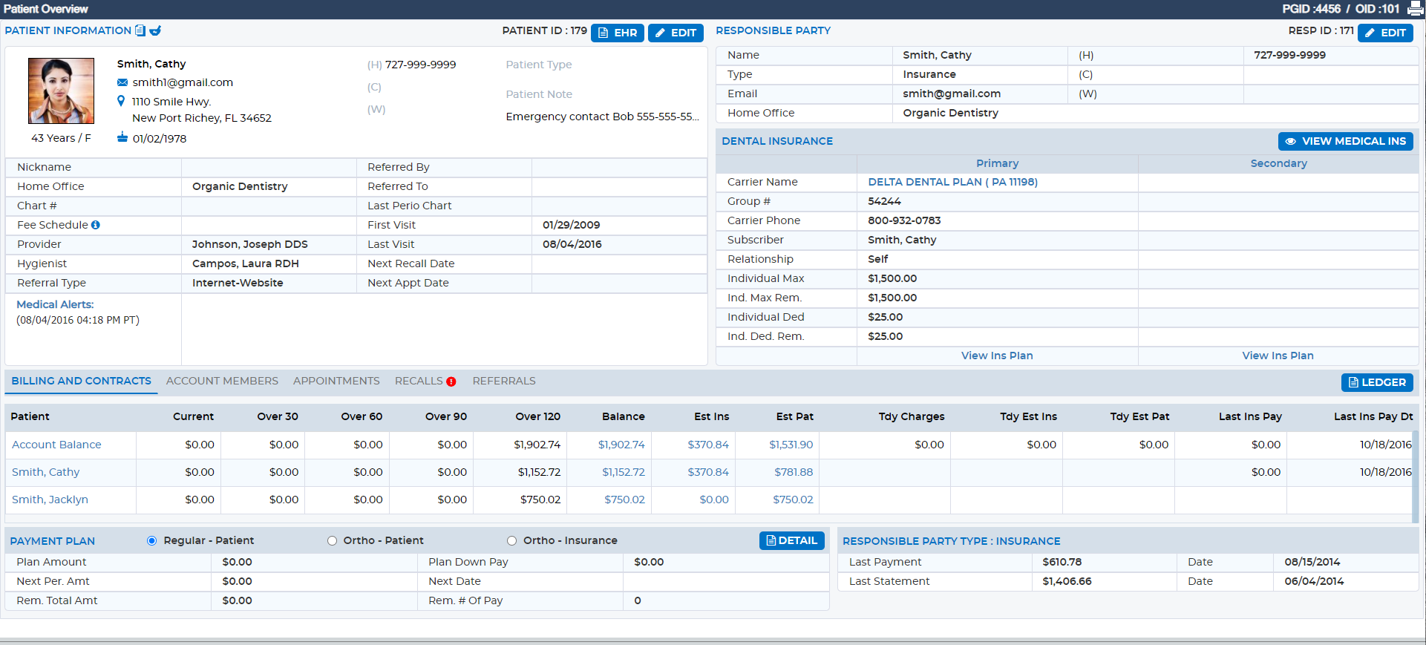Click Cathy Smith's patient photo

coord(61,91)
